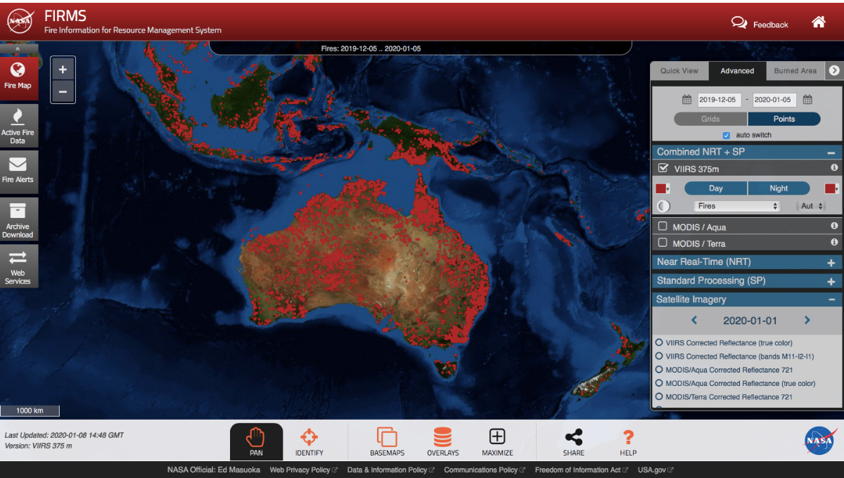Go to the FIRMS home page

pyautogui.click(x=818, y=22)
